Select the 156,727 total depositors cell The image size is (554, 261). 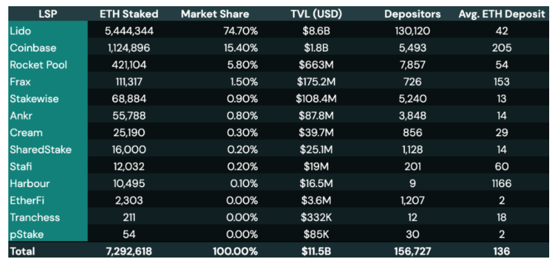click(x=412, y=251)
